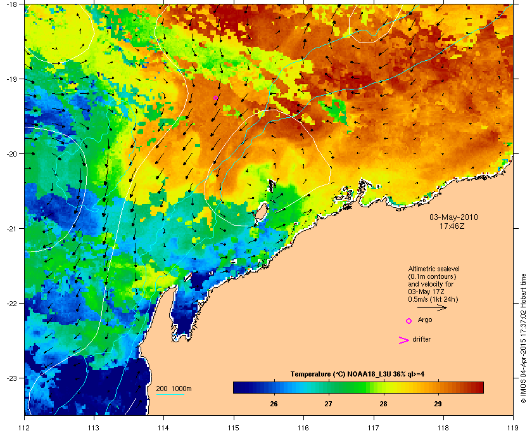Click the IMOS copyright timestamp text

click(x=523, y=338)
